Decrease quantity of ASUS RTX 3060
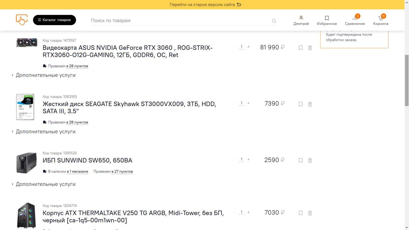This screenshot has width=409, height=230. 235,47
